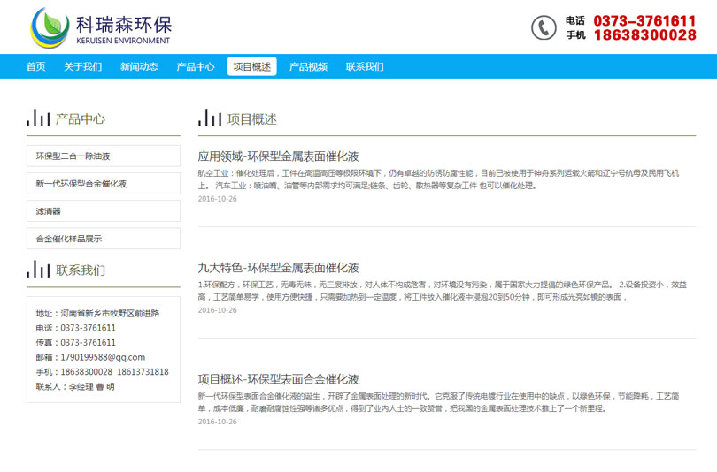Image resolution: width=717 pixels, height=472 pixels.
Task: Open article 项目概述-环保型表面合金催化液
Action: point(278,378)
